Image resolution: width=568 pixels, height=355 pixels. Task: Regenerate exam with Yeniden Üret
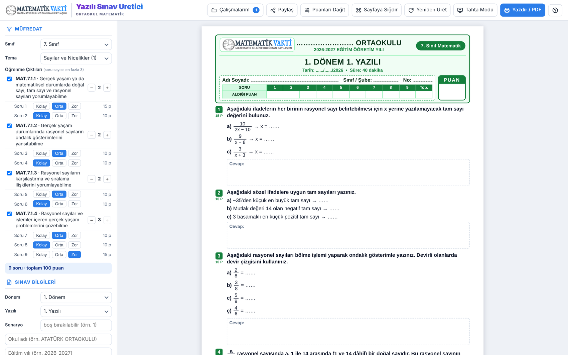pyautogui.click(x=427, y=10)
